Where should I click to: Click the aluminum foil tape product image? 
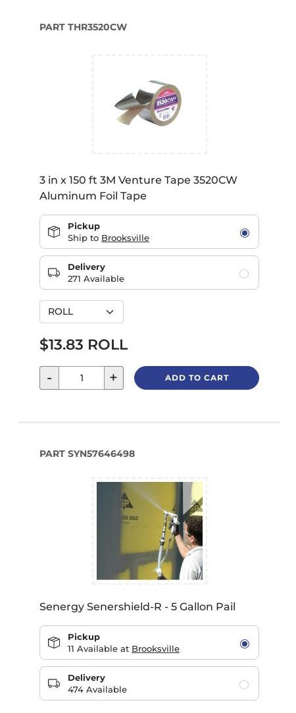coord(149,104)
